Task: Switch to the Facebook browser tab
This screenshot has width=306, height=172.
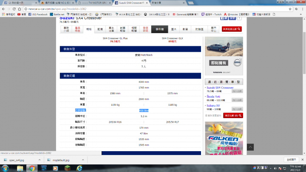Action: click(20, 3)
